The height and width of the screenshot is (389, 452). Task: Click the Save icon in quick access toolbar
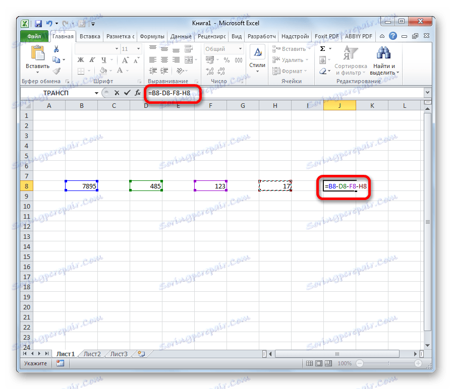pos(38,24)
